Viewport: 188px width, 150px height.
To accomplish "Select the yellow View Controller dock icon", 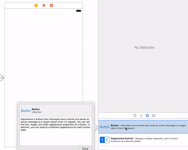I will [x=36, y=5].
